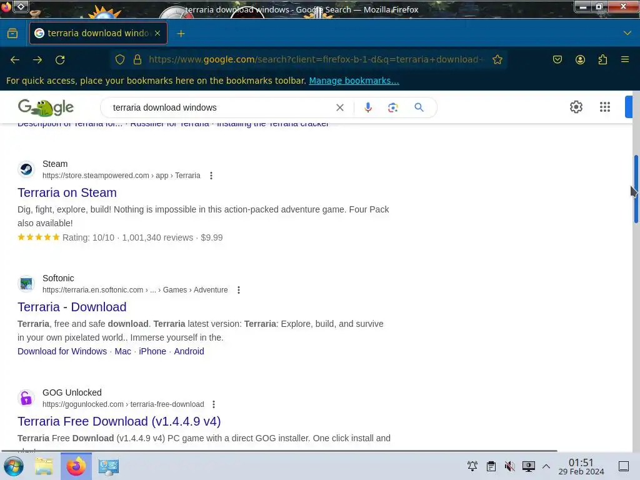Viewport: 640px width, 480px height.
Task: Open Save to Pocket icon
Action: (x=557, y=59)
